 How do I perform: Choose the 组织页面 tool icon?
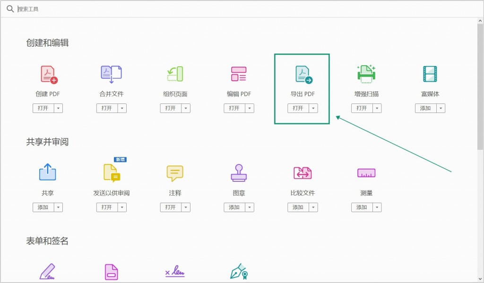pos(175,74)
